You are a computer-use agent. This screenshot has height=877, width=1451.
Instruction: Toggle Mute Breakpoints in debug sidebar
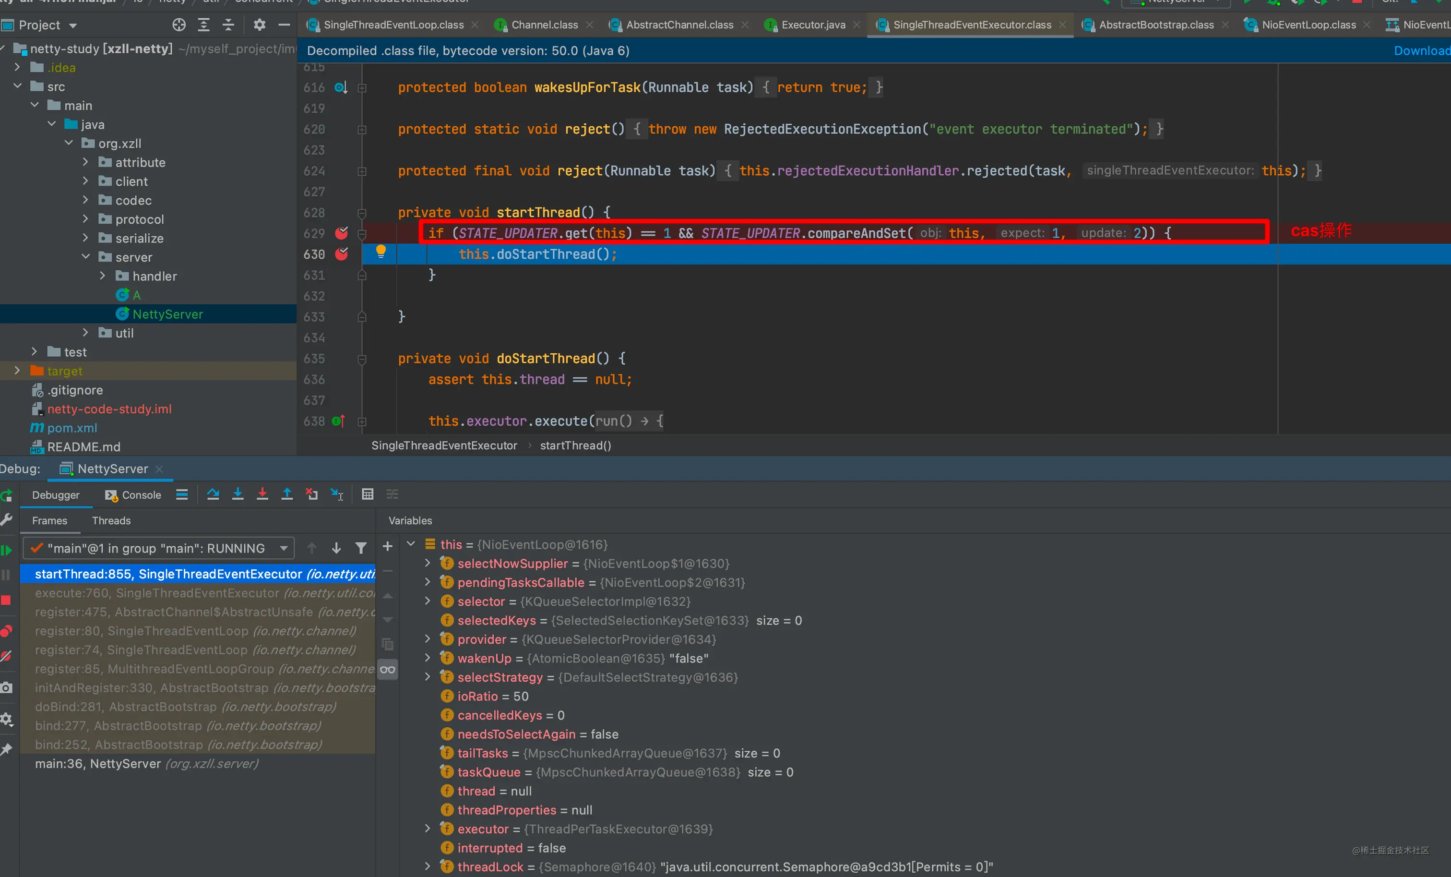(x=6, y=656)
